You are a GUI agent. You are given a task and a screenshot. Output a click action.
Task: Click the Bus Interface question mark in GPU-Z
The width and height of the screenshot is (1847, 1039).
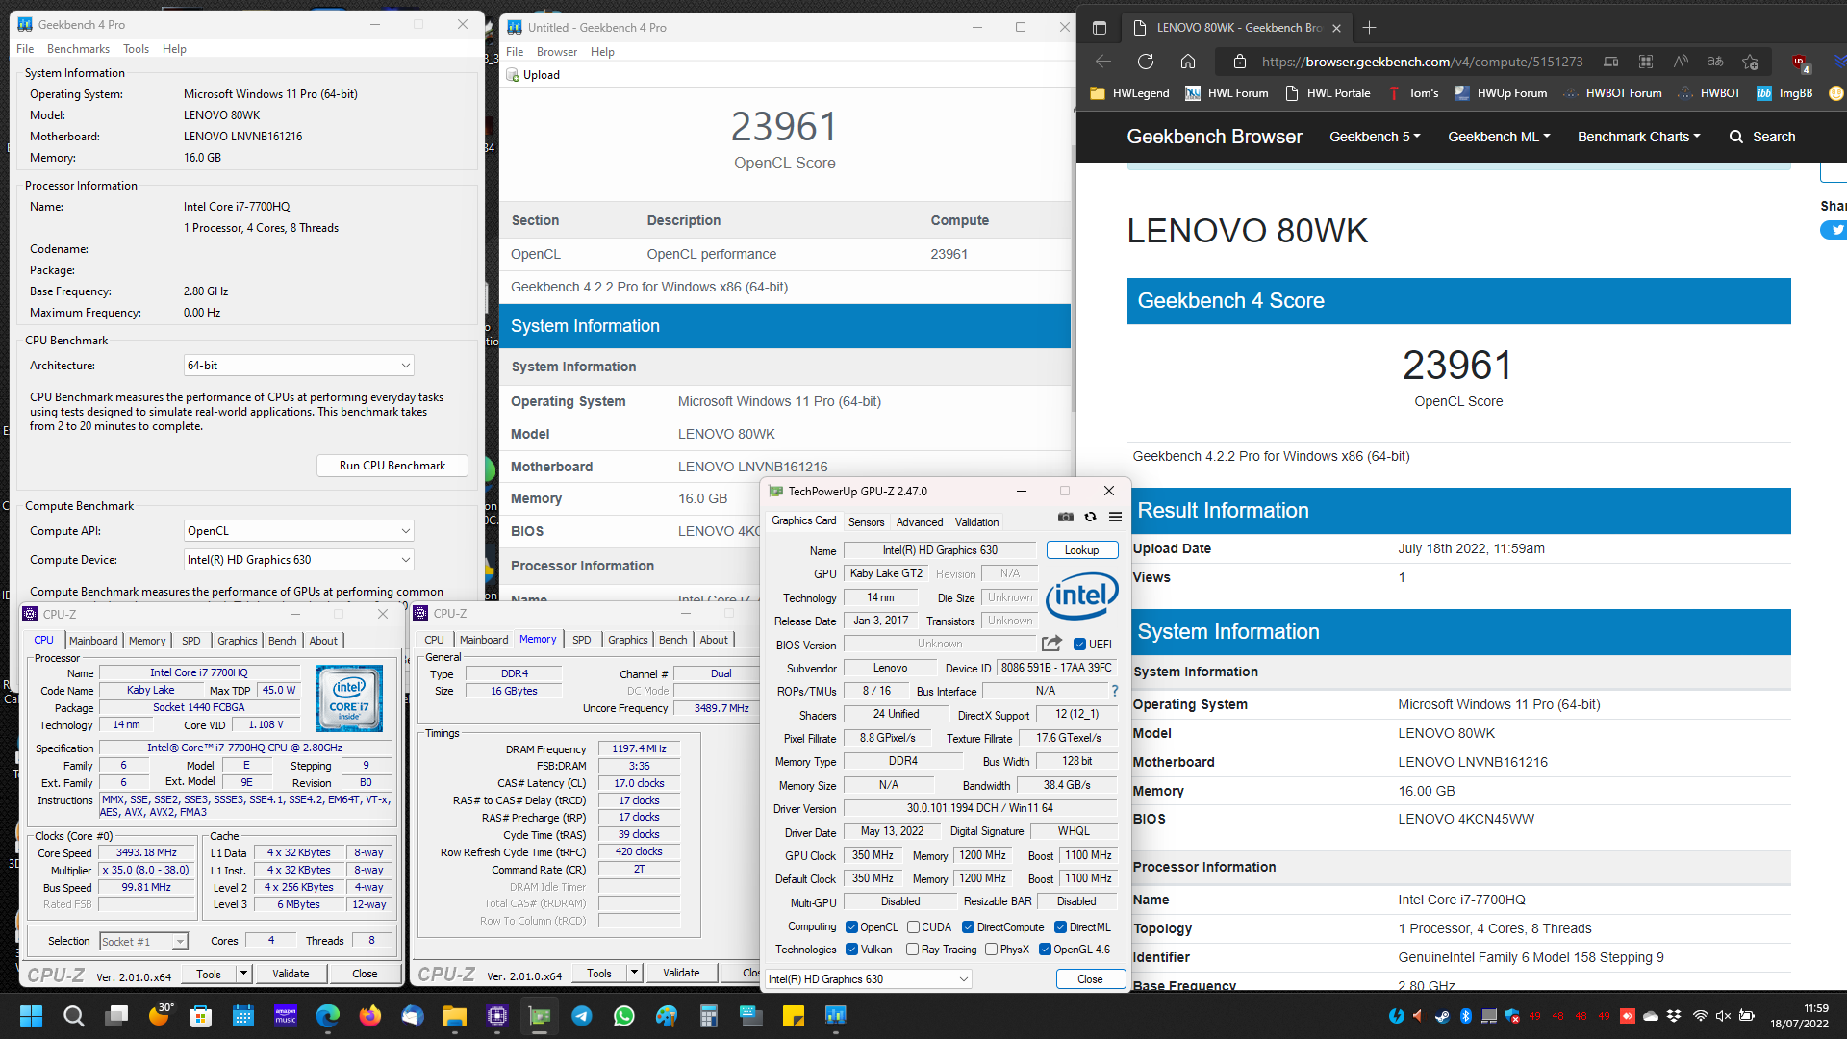(x=1115, y=691)
